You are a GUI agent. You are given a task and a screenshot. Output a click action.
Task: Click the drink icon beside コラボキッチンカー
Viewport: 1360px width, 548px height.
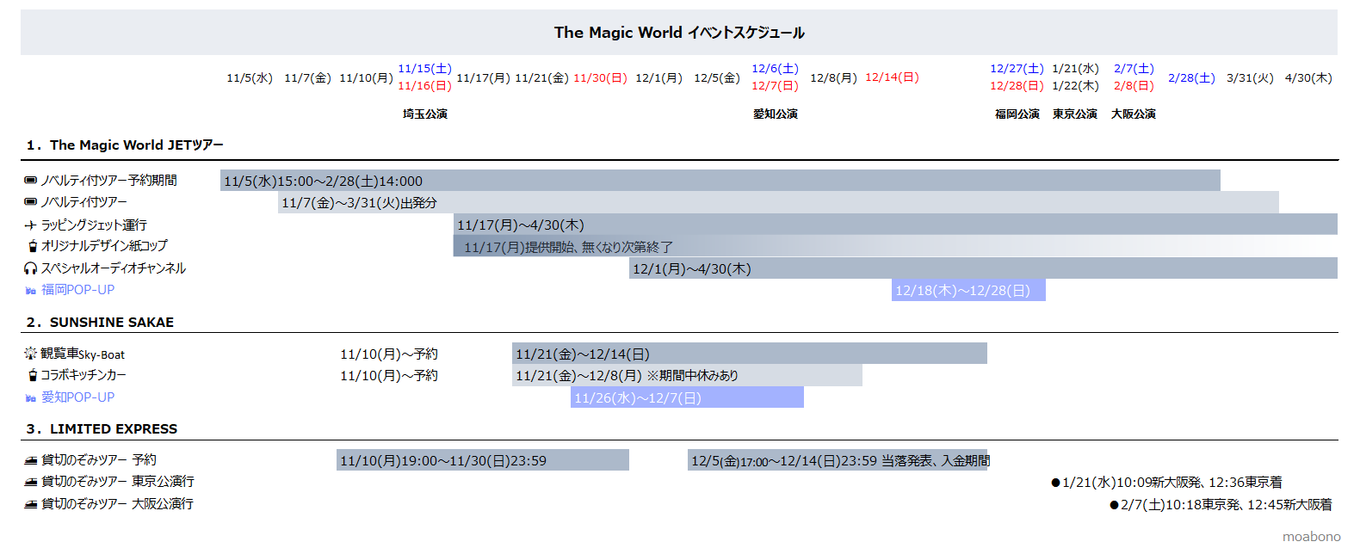pos(33,375)
